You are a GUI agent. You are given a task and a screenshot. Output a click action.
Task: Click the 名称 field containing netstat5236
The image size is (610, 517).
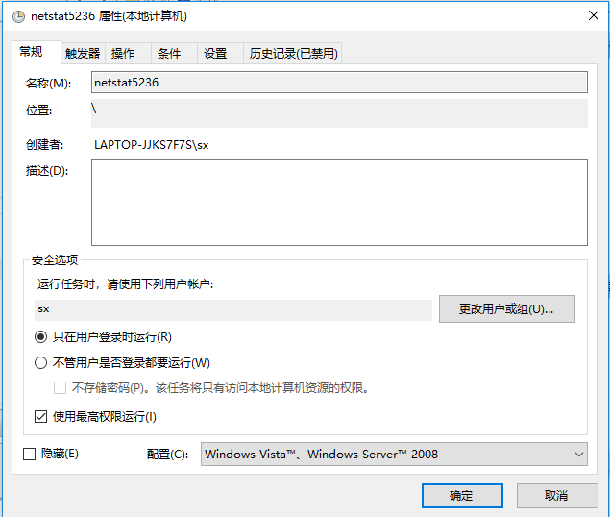[x=339, y=82]
